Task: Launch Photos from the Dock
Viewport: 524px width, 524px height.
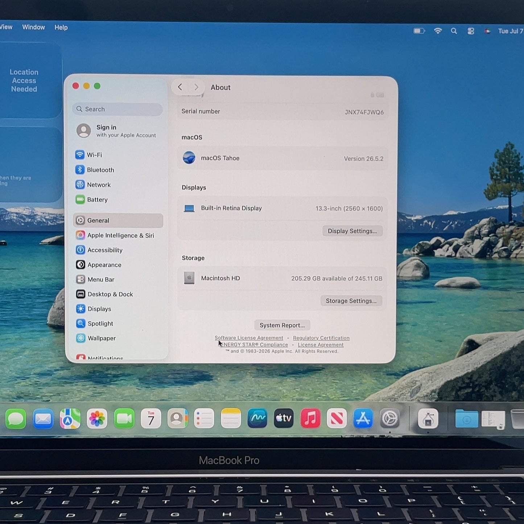Action: pyautogui.click(x=97, y=418)
